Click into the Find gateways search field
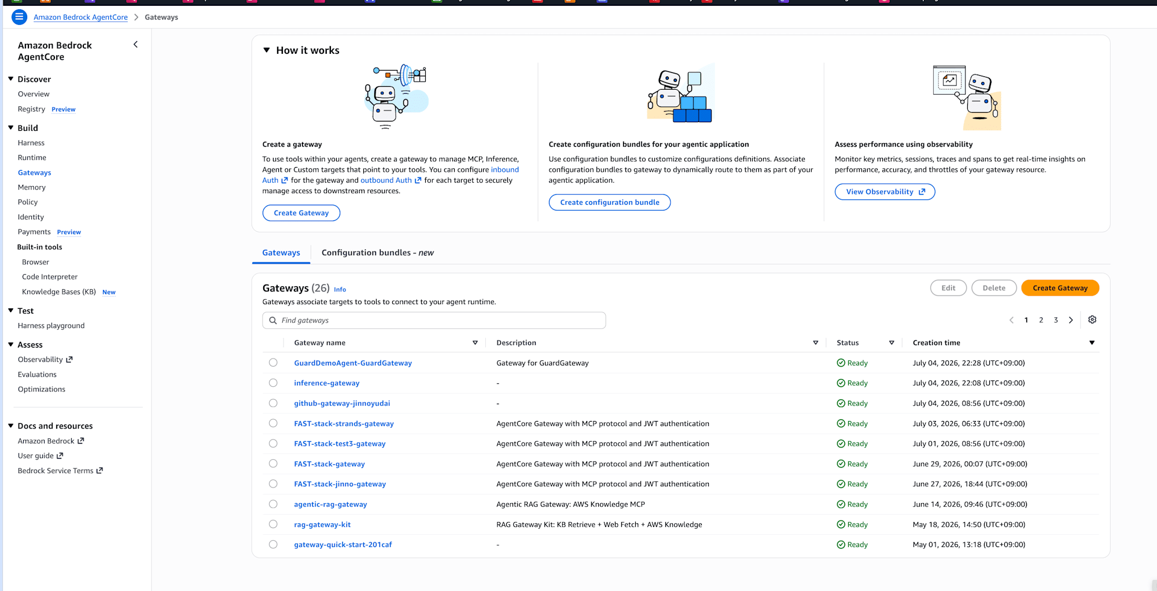The width and height of the screenshot is (1157, 591). (434, 320)
